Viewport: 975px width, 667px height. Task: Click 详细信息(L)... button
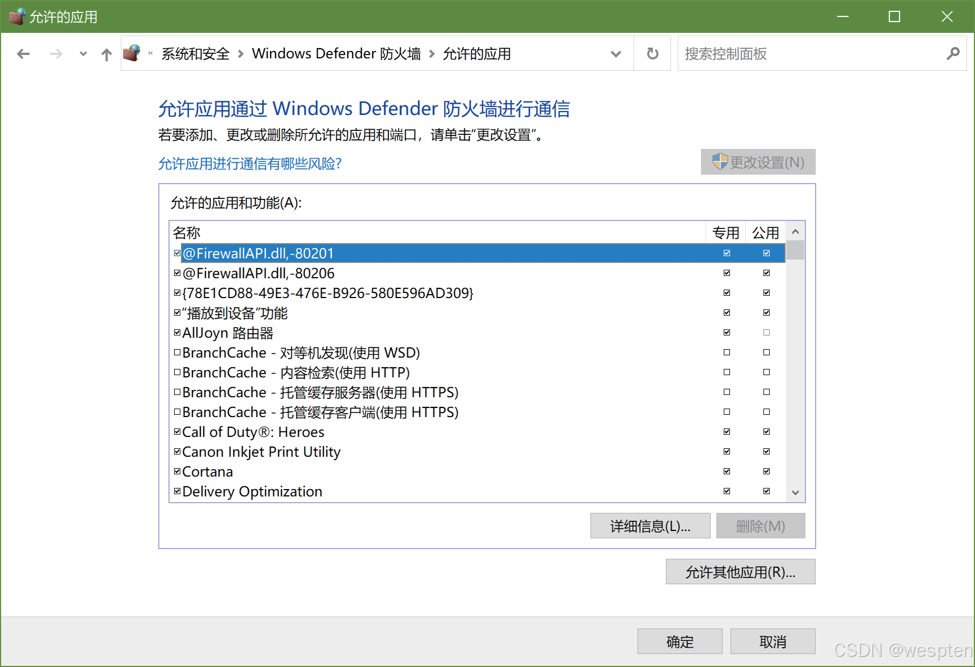coord(651,526)
